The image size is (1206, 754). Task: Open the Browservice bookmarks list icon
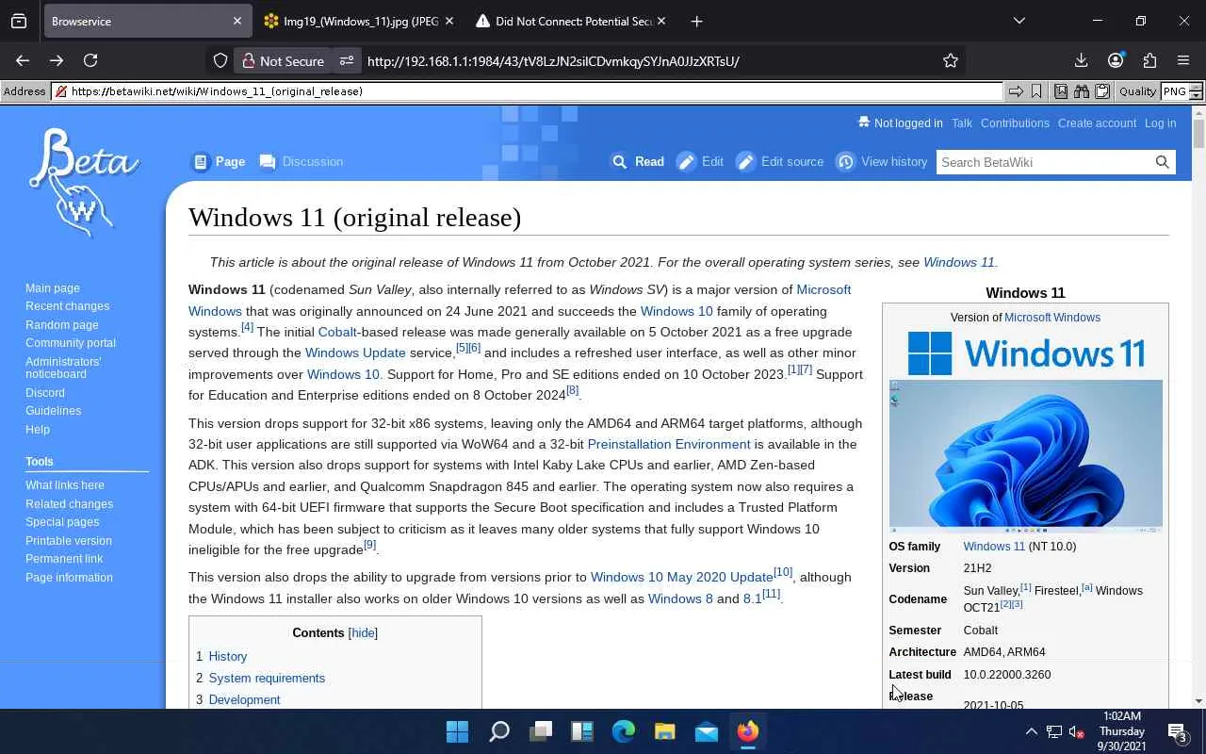coord(1061,91)
